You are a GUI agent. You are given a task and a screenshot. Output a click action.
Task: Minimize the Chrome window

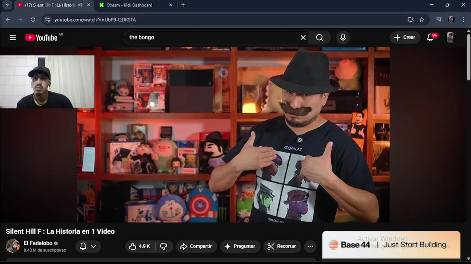[432, 5]
